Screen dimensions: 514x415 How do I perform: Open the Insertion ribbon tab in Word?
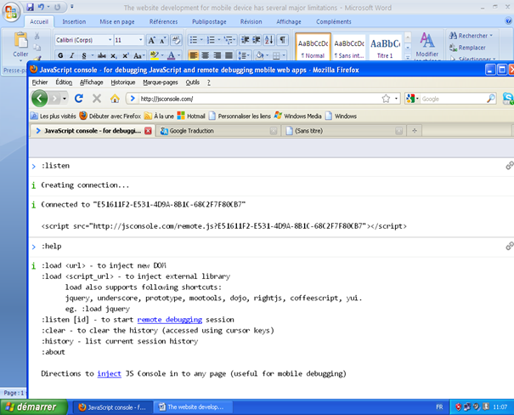[74, 21]
